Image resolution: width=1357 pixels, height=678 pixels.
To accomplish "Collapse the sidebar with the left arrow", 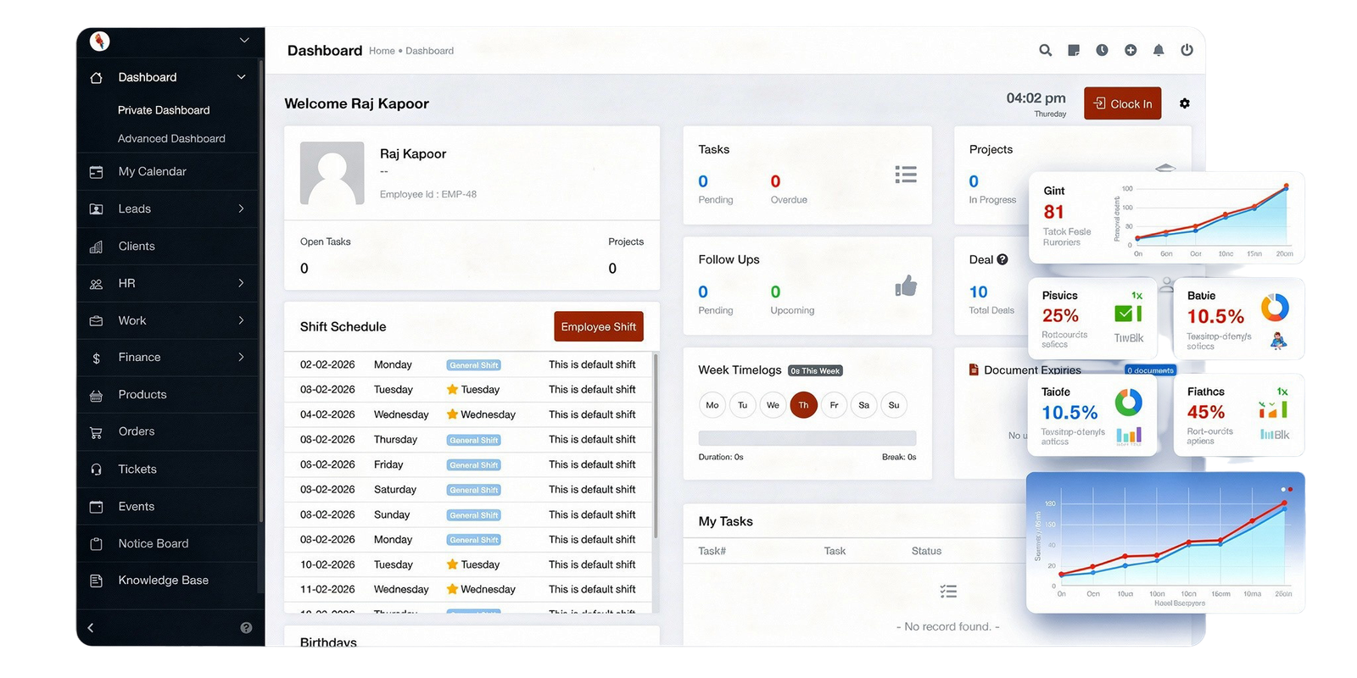I will [x=91, y=628].
